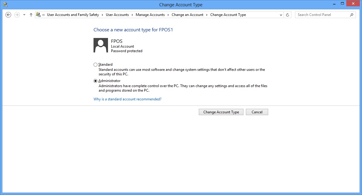Screen dimensions: 362x195
Task: Open the User Accounts breadcrumb
Action: coord(117,15)
